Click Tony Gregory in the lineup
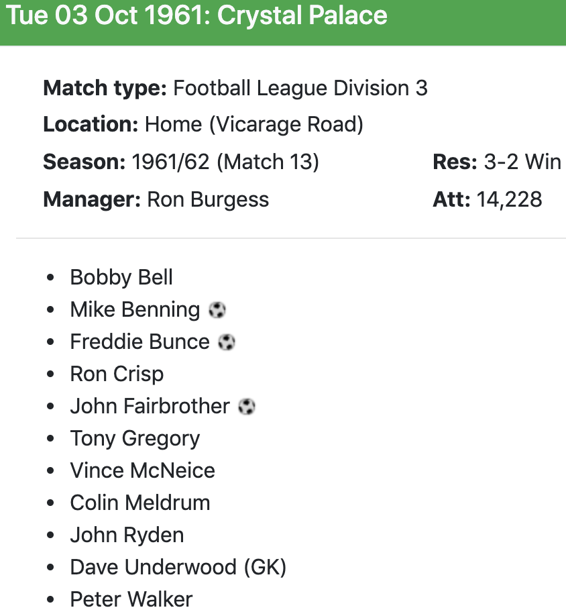This screenshot has width=566, height=616. pos(135,439)
